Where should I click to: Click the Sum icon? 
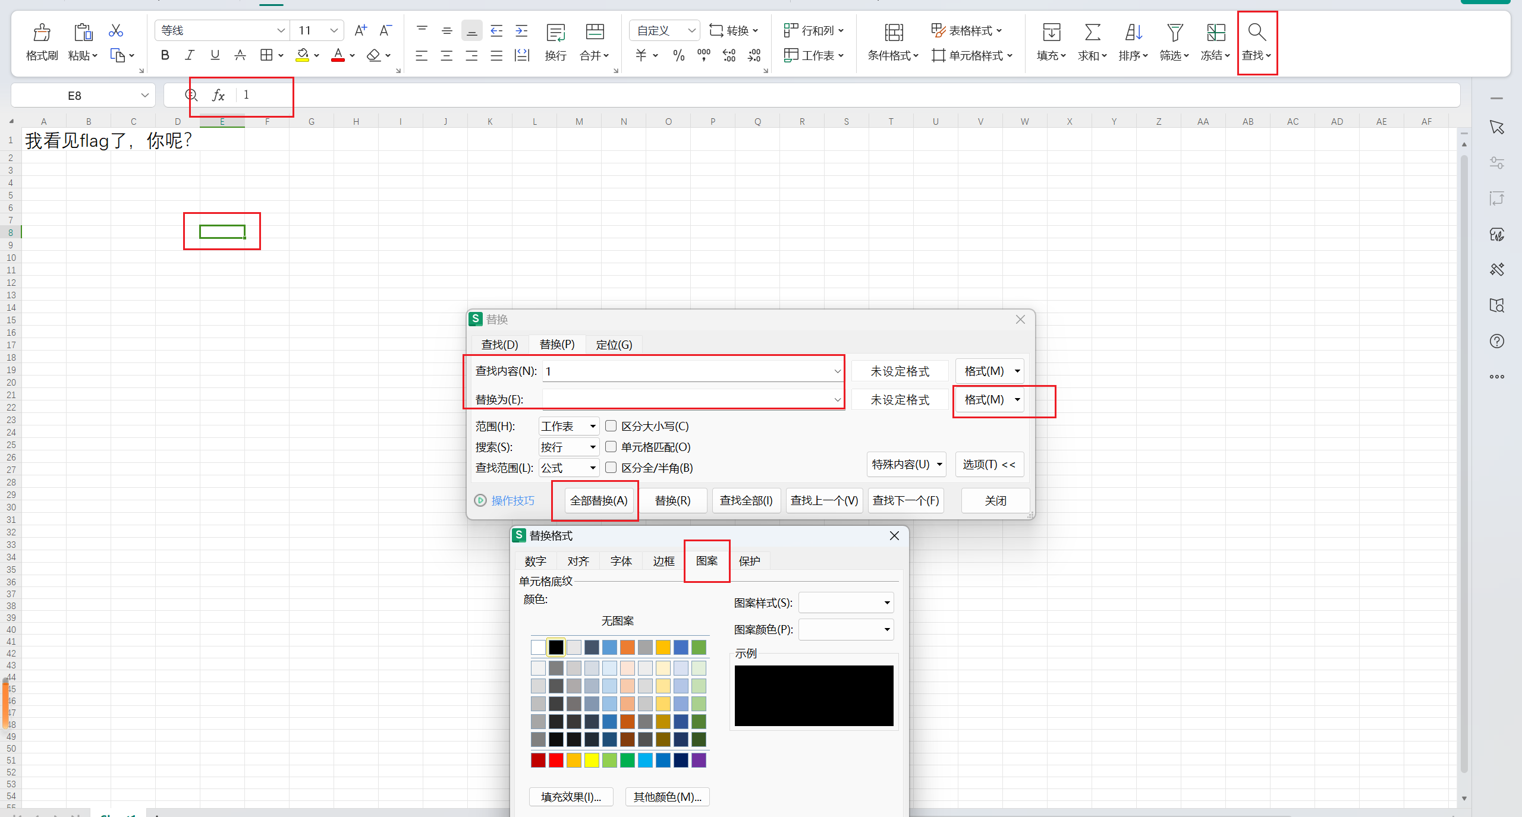1092,31
